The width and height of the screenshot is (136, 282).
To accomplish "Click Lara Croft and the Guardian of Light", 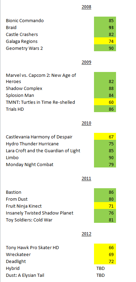I will pyautogui.click(x=43, y=151).
